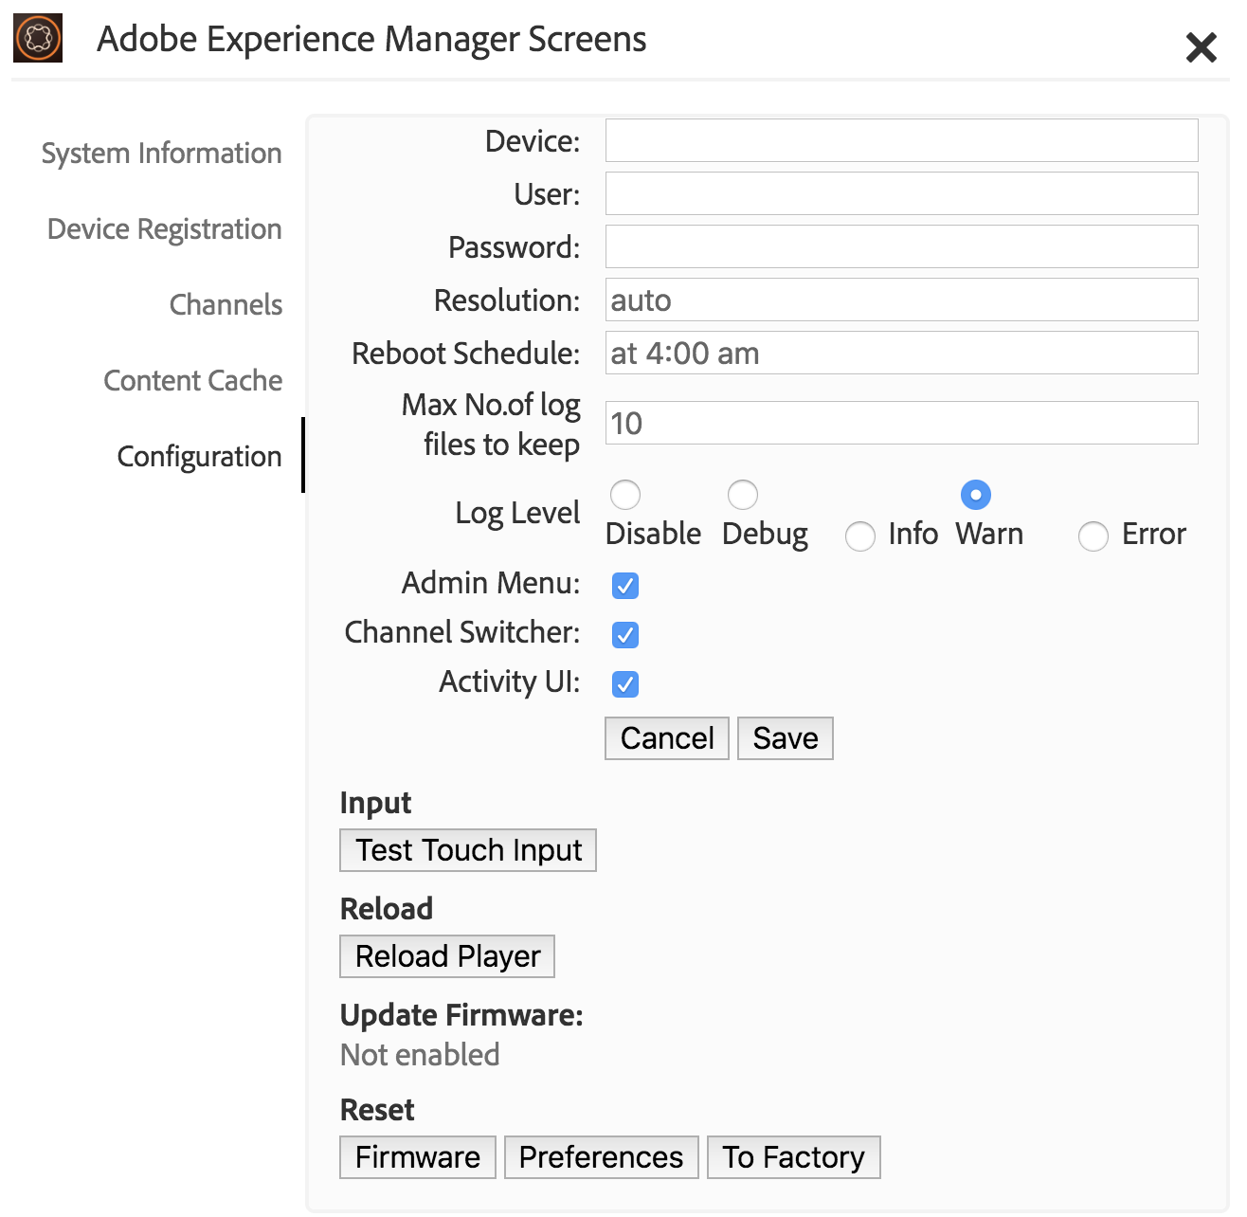This screenshot has width=1247, height=1217.
Task: Reset device To Factory
Action: [794, 1157]
